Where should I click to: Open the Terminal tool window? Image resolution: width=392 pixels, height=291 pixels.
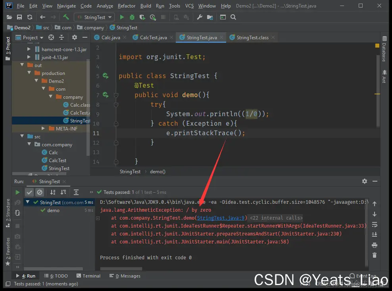[88, 276]
